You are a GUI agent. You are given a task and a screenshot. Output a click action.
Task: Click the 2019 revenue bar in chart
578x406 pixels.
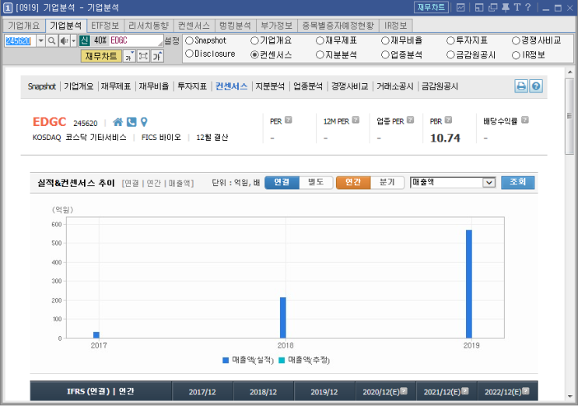(x=469, y=284)
